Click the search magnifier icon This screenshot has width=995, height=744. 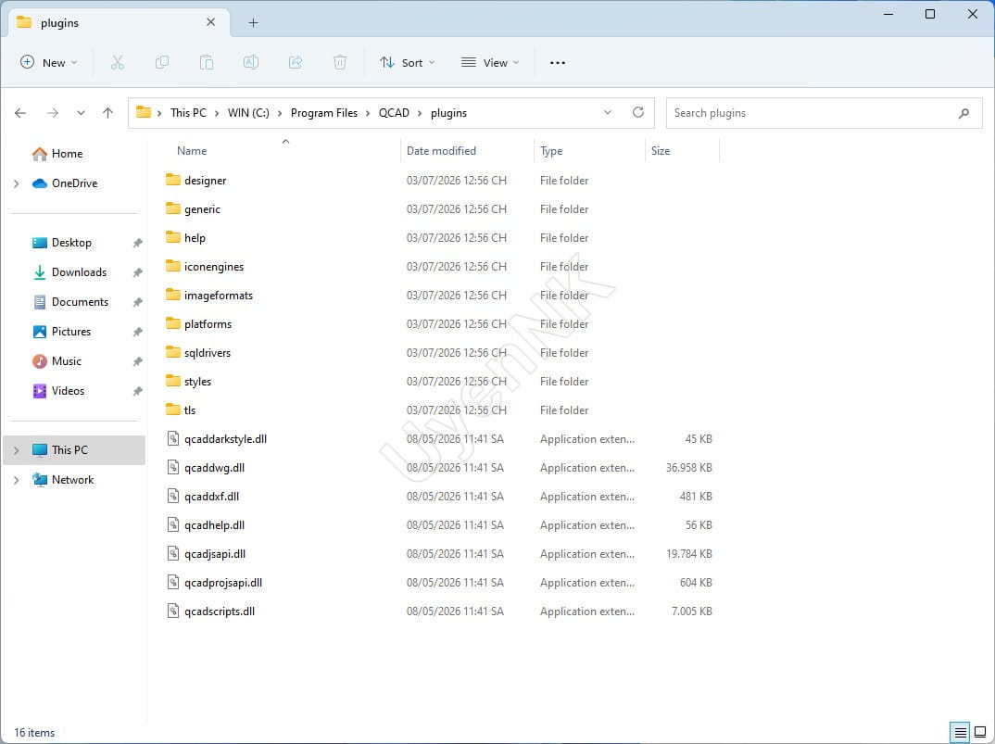(964, 113)
